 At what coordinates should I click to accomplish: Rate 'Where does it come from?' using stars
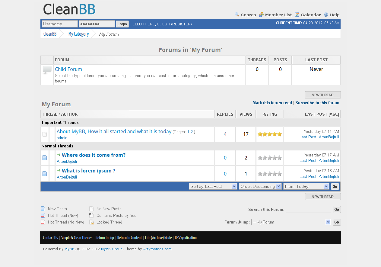(270, 158)
